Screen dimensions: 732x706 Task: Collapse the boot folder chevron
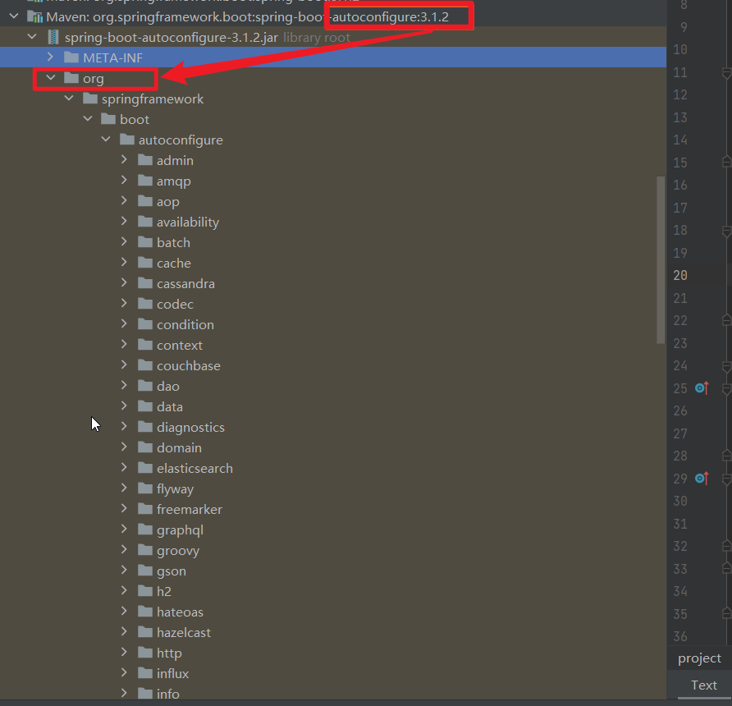coord(88,118)
